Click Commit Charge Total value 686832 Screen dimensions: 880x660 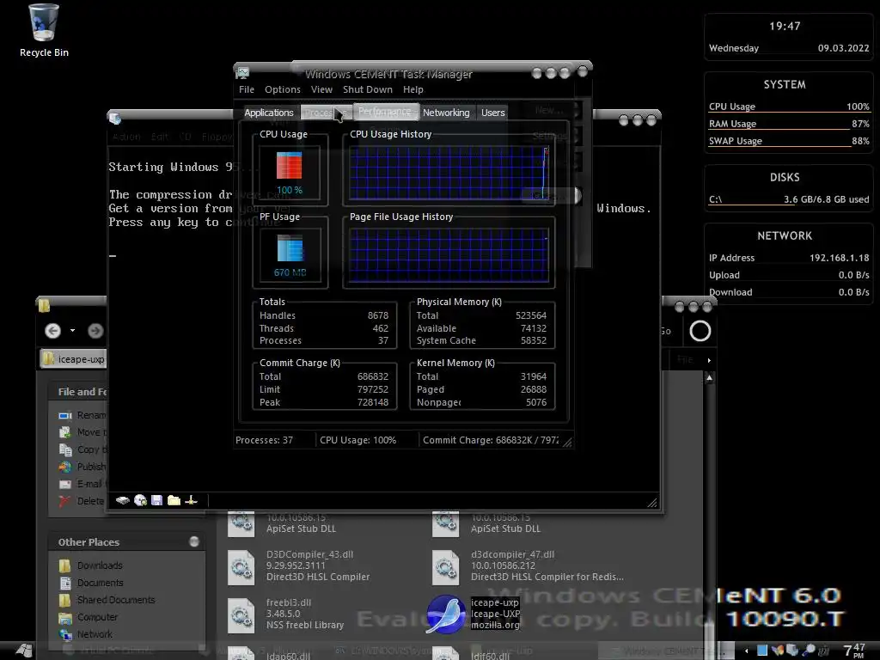373,376
